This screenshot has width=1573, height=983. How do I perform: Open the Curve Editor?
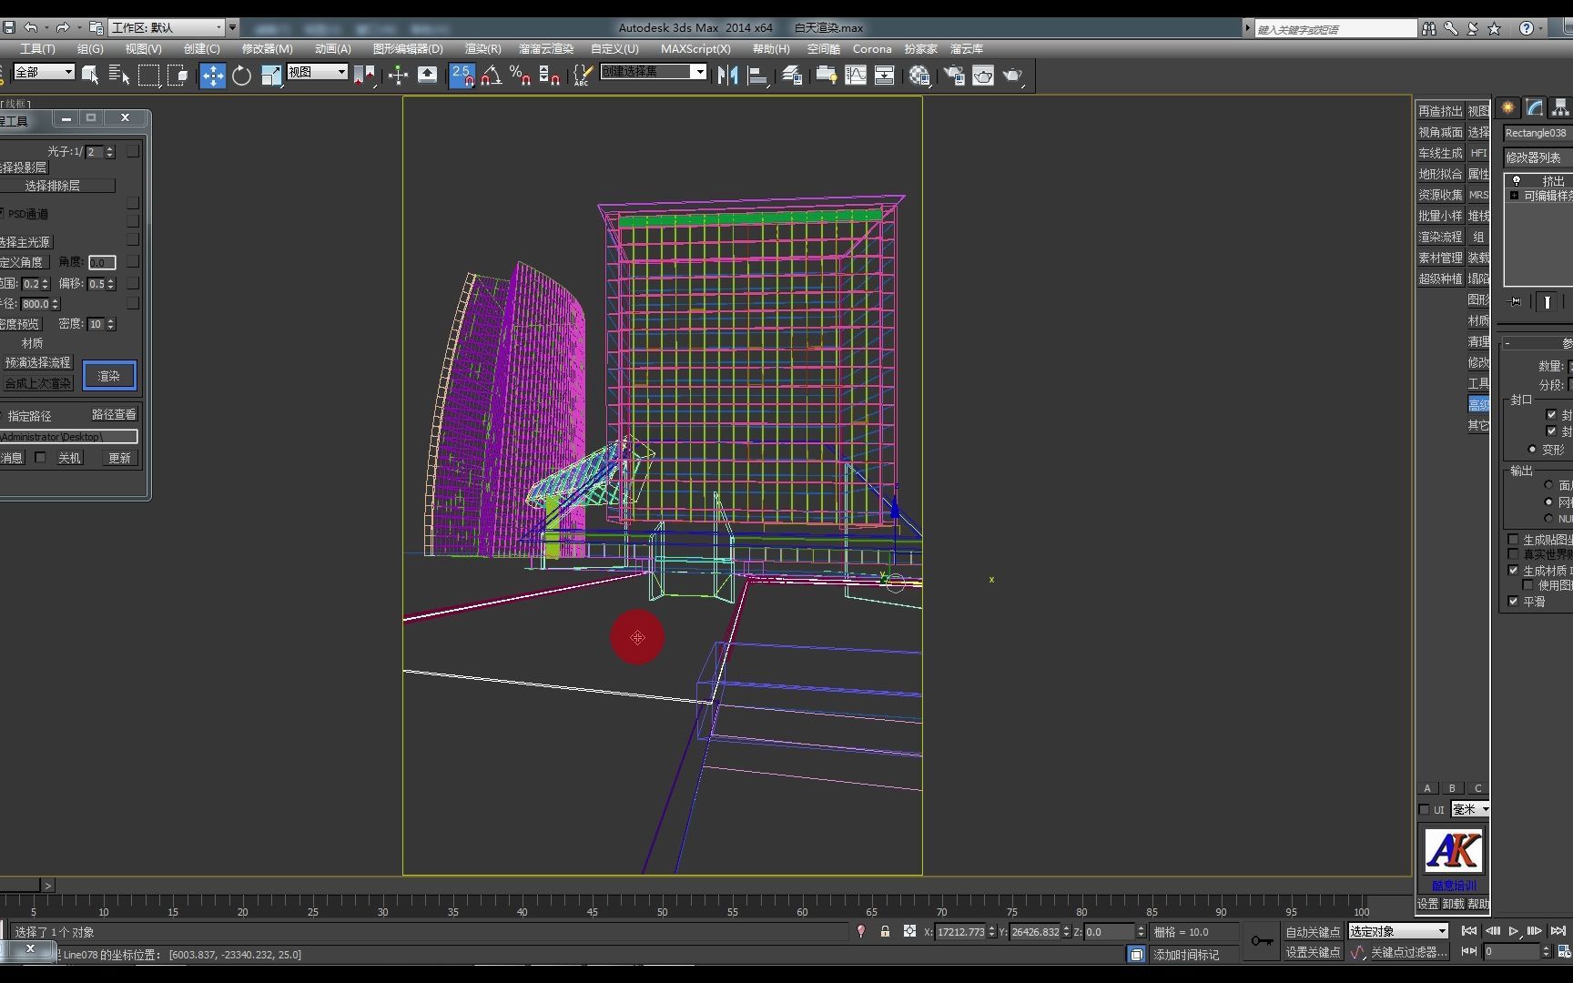[856, 76]
